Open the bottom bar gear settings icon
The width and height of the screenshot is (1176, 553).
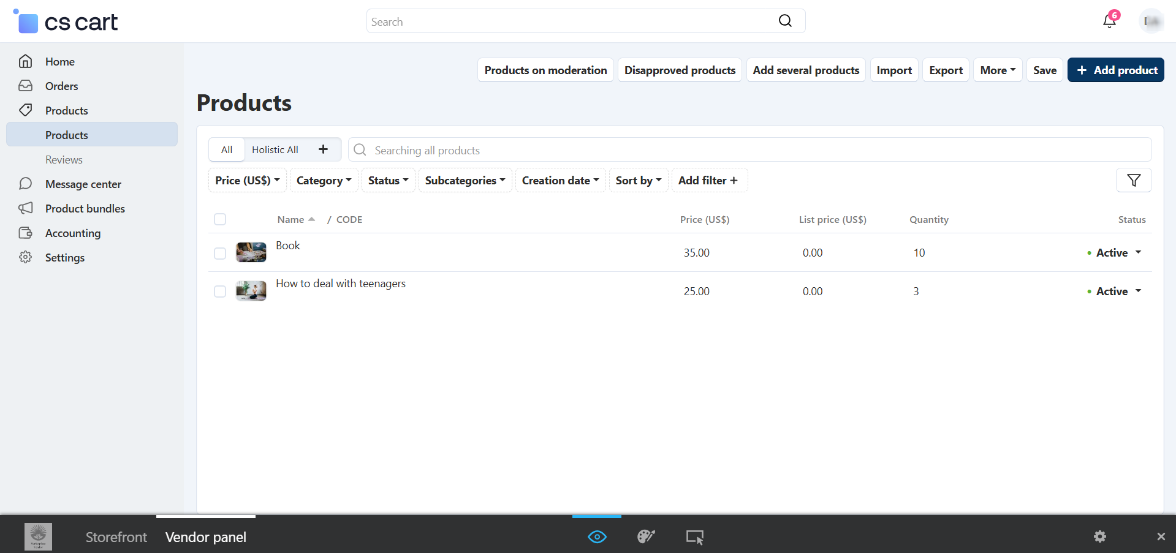click(1100, 536)
